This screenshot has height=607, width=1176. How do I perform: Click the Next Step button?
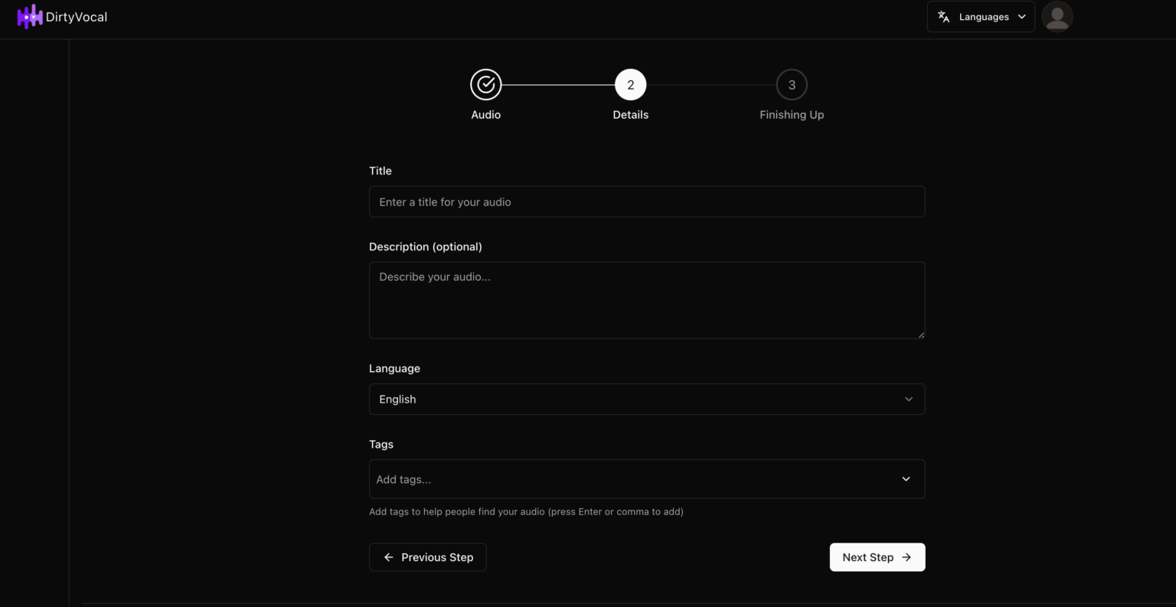(877, 557)
